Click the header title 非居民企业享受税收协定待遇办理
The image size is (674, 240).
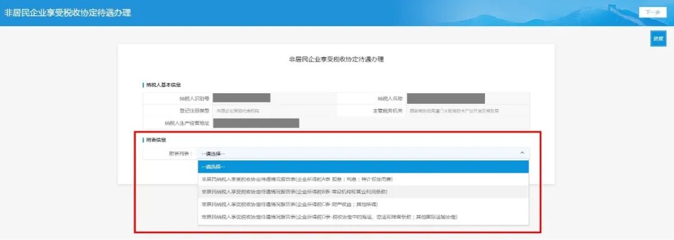click(x=67, y=12)
